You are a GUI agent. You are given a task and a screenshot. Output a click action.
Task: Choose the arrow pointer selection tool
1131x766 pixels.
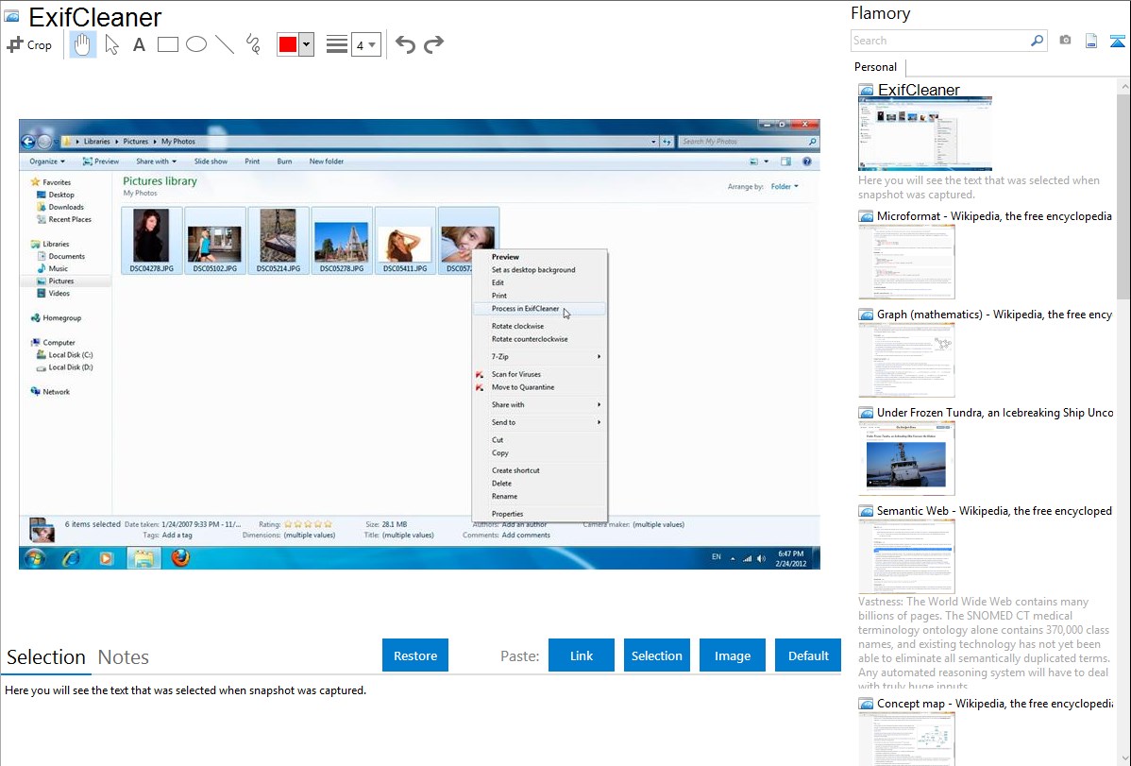111,44
